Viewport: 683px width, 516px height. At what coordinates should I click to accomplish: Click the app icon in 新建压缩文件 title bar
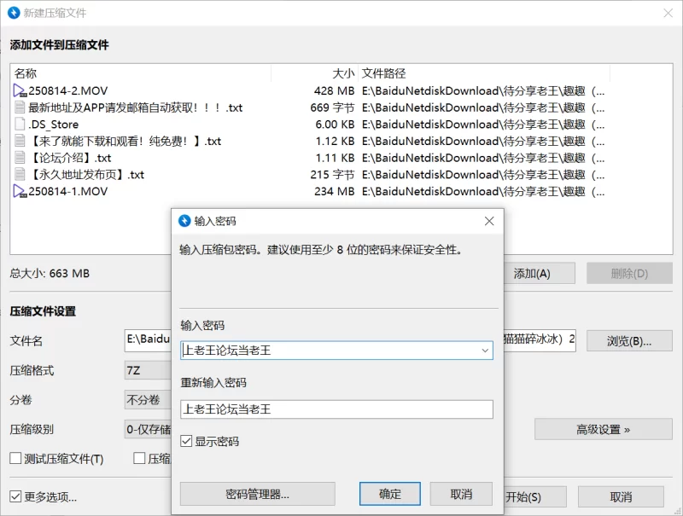tap(14, 13)
